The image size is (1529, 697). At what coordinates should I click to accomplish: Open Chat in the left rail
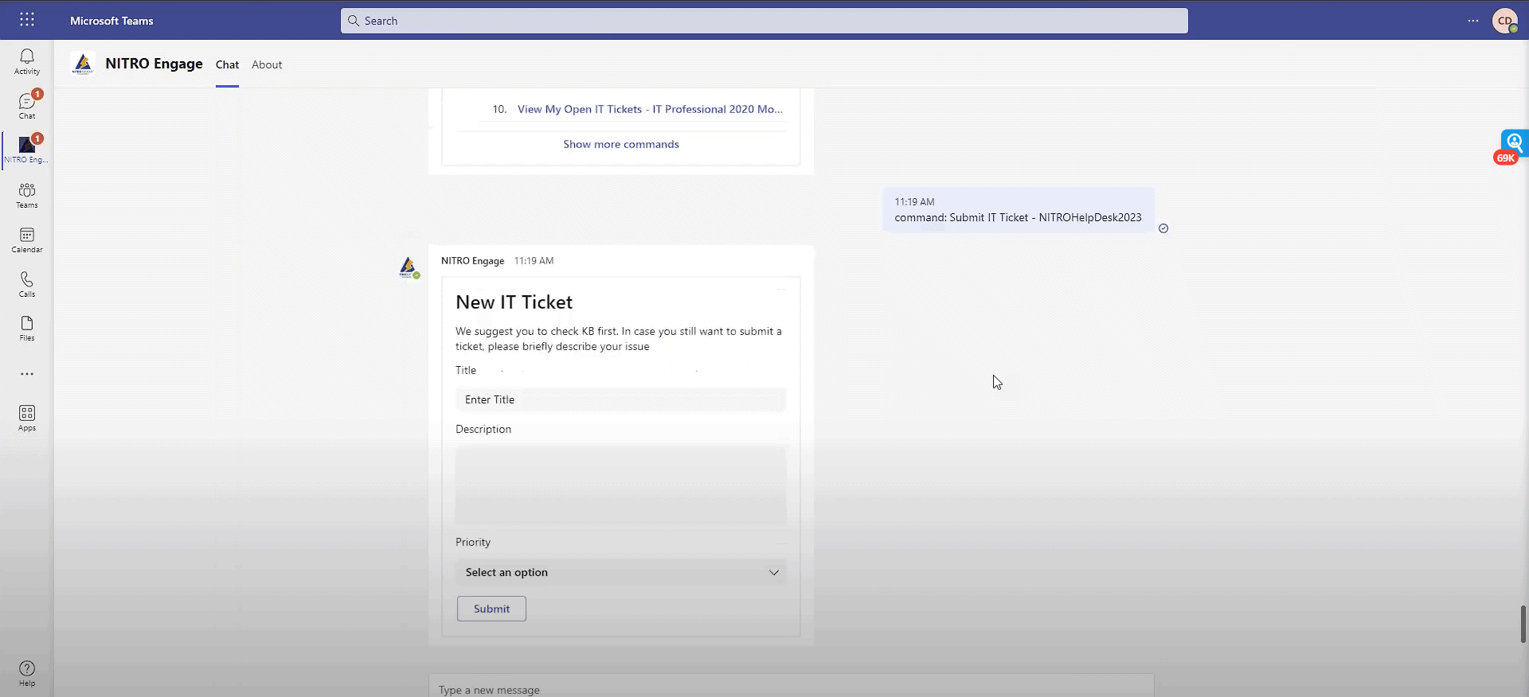coord(27,106)
